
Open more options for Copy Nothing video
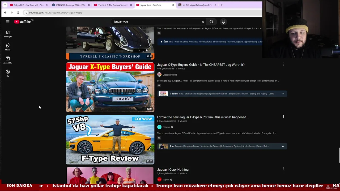pos(284,169)
